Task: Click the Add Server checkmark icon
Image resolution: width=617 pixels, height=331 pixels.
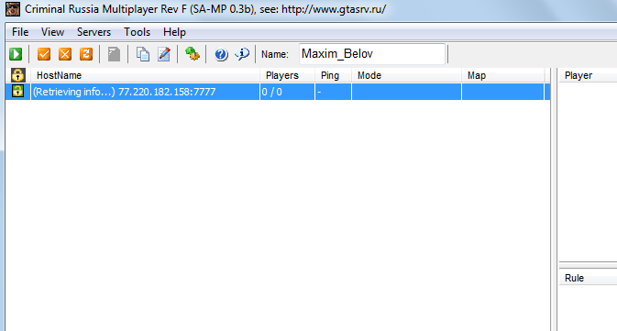Action: pyautogui.click(x=44, y=54)
